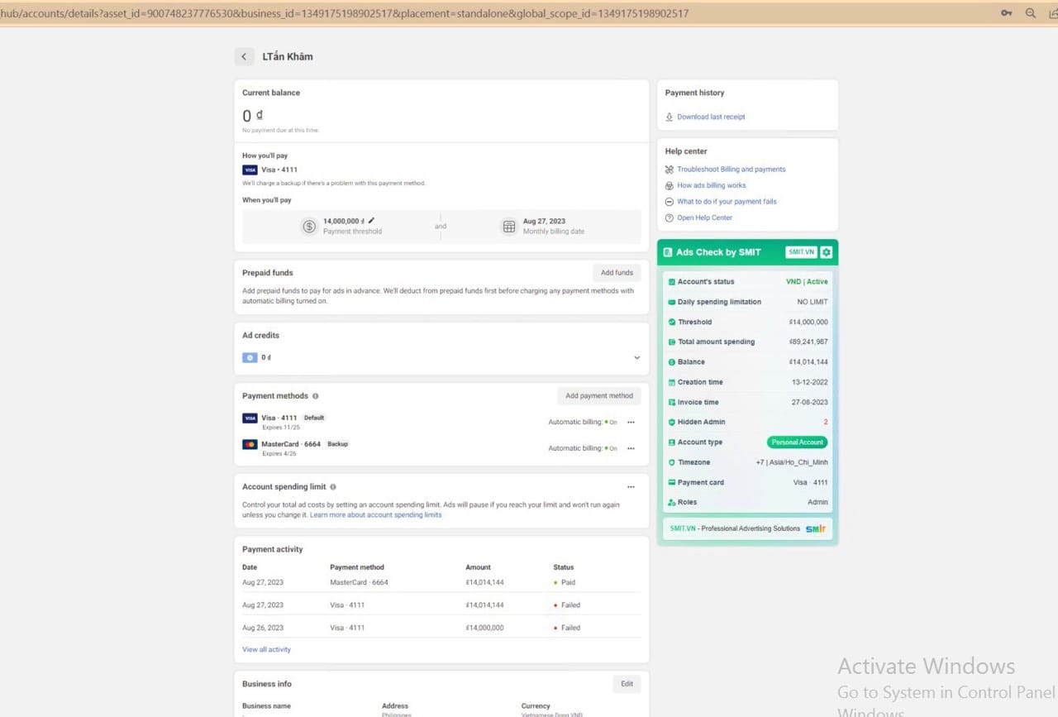Open Download last receipt link

[x=711, y=117]
